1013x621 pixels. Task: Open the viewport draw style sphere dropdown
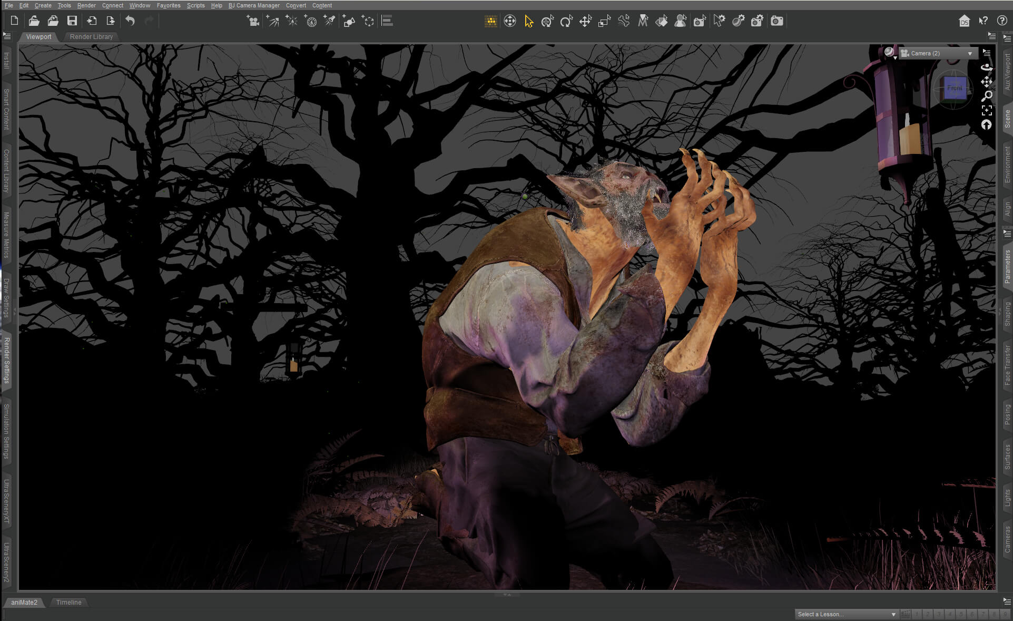pos(890,53)
